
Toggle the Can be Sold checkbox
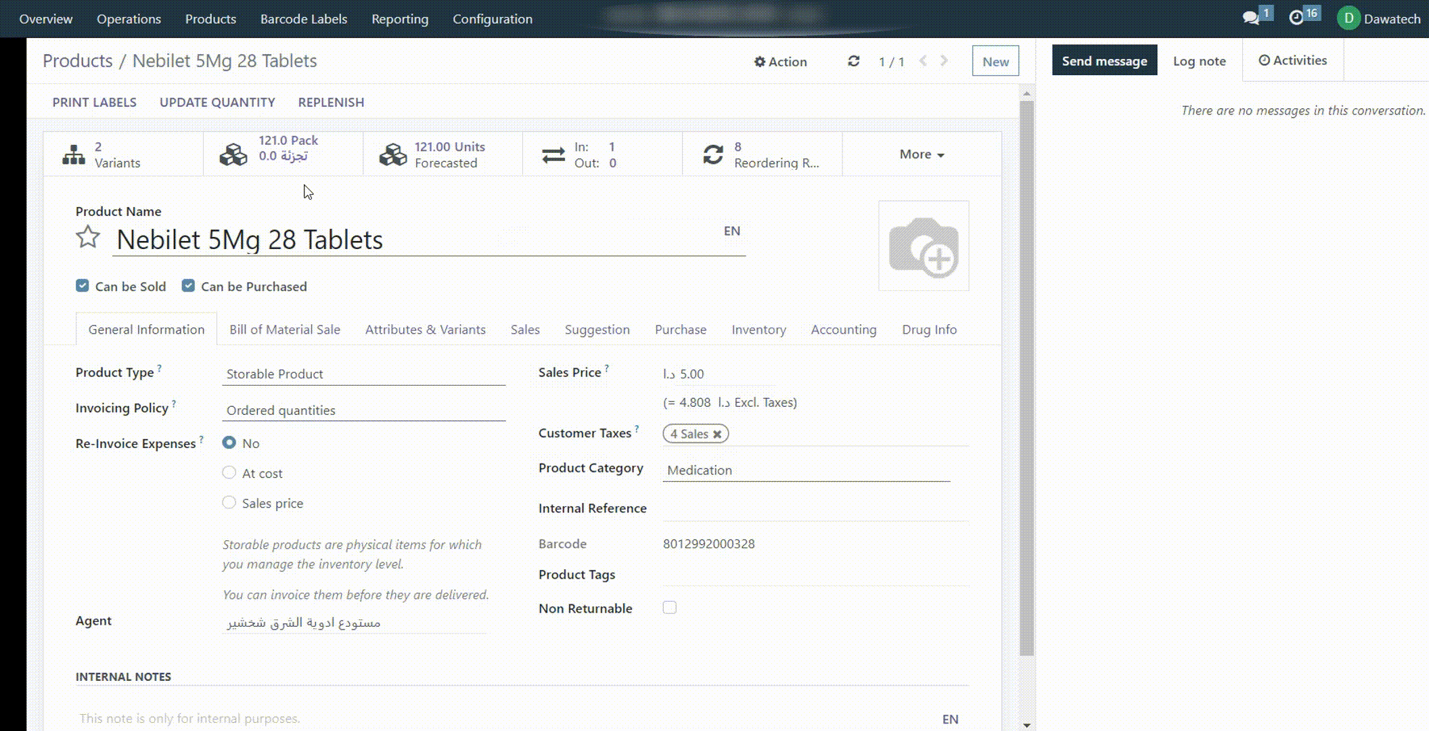pyautogui.click(x=83, y=286)
